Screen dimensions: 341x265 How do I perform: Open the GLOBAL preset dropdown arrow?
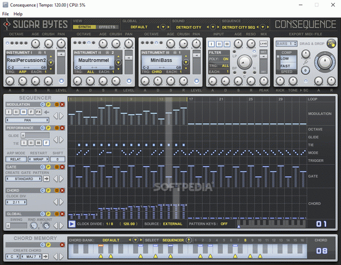pos(163,27)
